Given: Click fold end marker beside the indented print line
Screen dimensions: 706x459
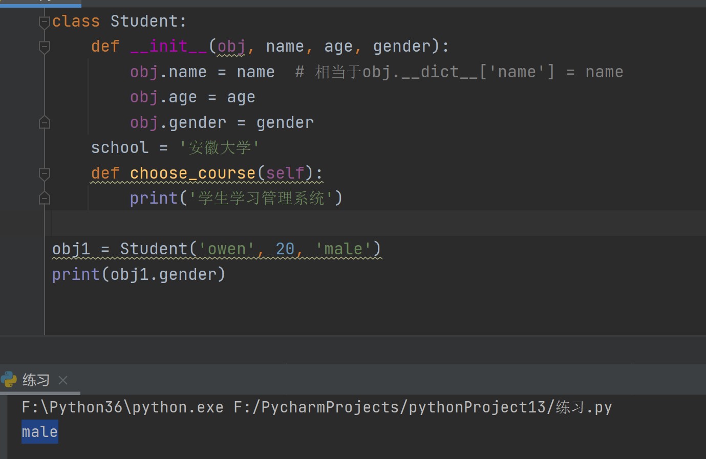Looking at the screenshot, I should click(x=45, y=199).
